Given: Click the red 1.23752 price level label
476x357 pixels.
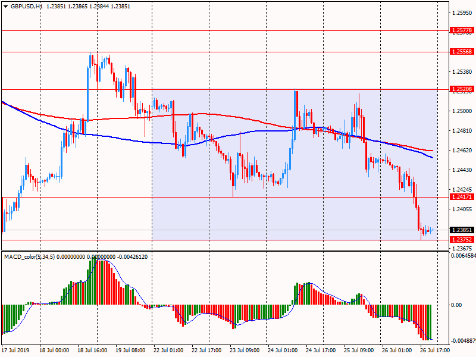Looking at the screenshot, I should pyautogui.click(x=462, y=240).
